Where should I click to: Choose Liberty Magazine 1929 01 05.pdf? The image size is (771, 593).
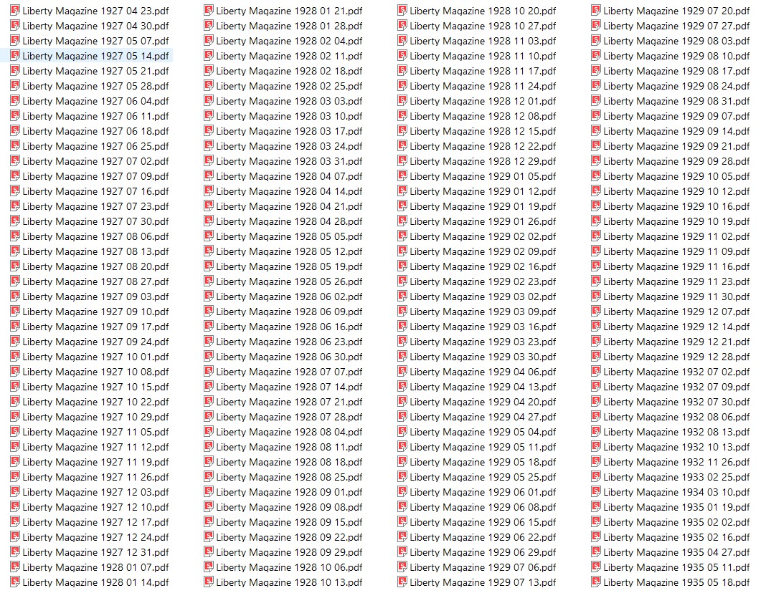[478, 176]
